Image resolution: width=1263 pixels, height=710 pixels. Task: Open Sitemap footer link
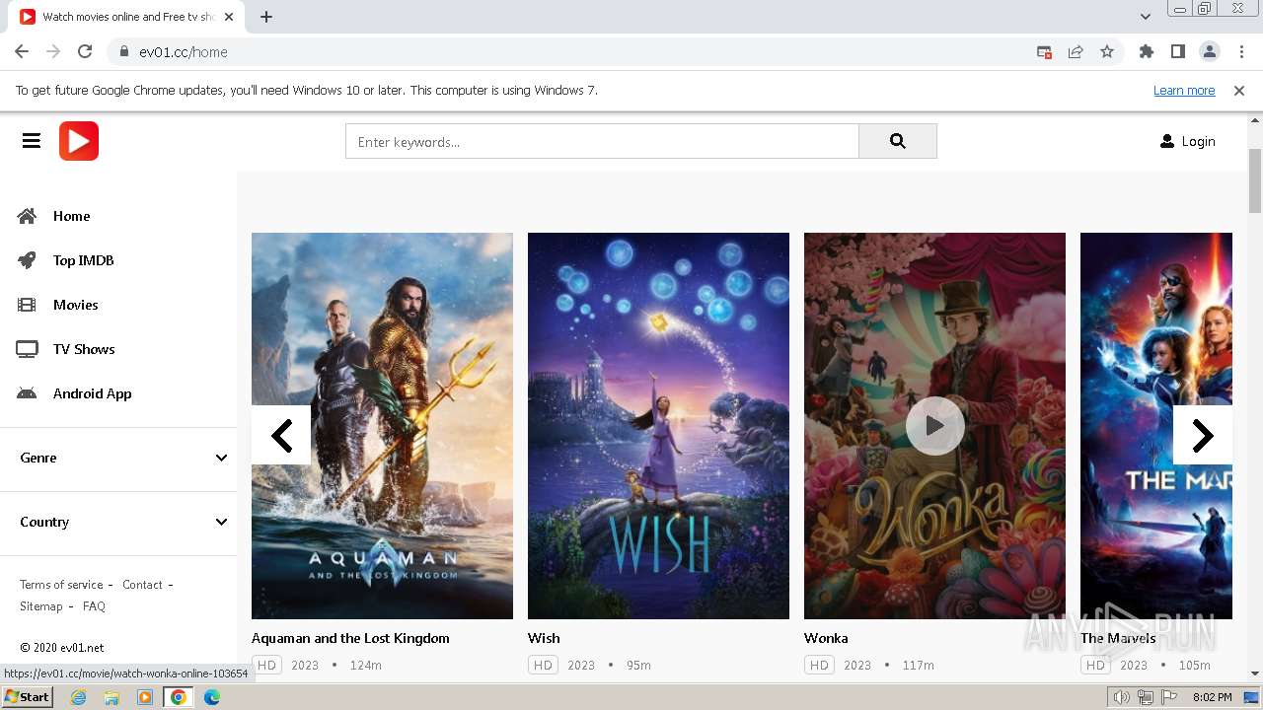coord(40,606)
